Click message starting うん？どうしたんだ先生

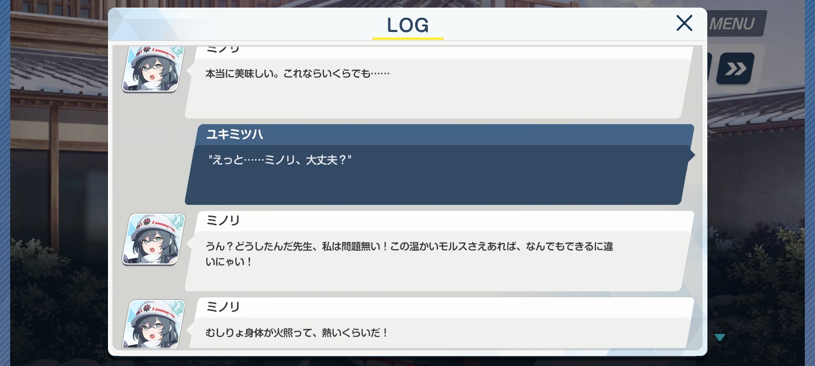tap(409, 254)
